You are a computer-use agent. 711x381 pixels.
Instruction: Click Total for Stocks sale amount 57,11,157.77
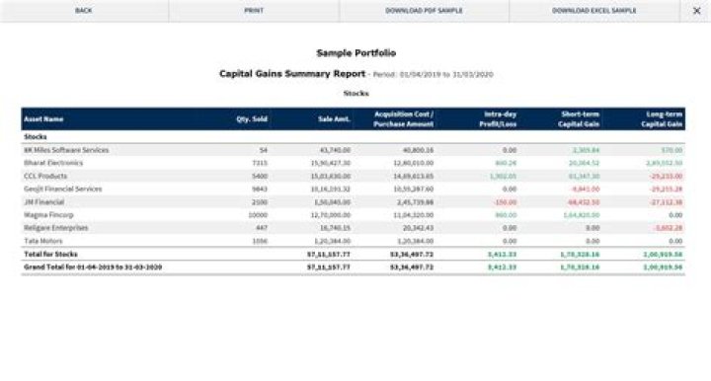[329, 254]
